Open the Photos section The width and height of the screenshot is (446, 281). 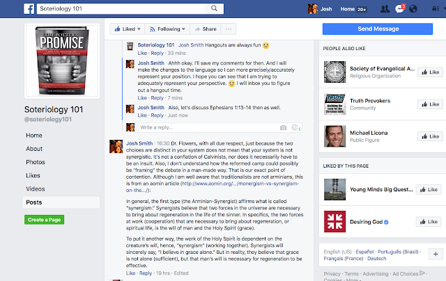click(x=36, y=162)
